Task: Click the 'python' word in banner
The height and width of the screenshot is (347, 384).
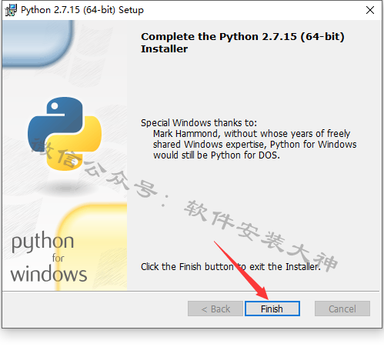Action: click(x=43, y=242)
